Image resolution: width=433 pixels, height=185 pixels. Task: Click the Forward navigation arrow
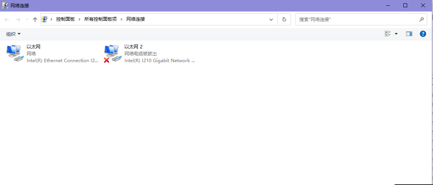18,19
